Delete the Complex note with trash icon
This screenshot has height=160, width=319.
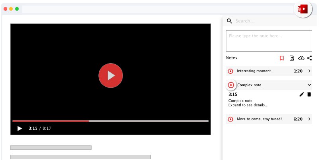[309, 94]
